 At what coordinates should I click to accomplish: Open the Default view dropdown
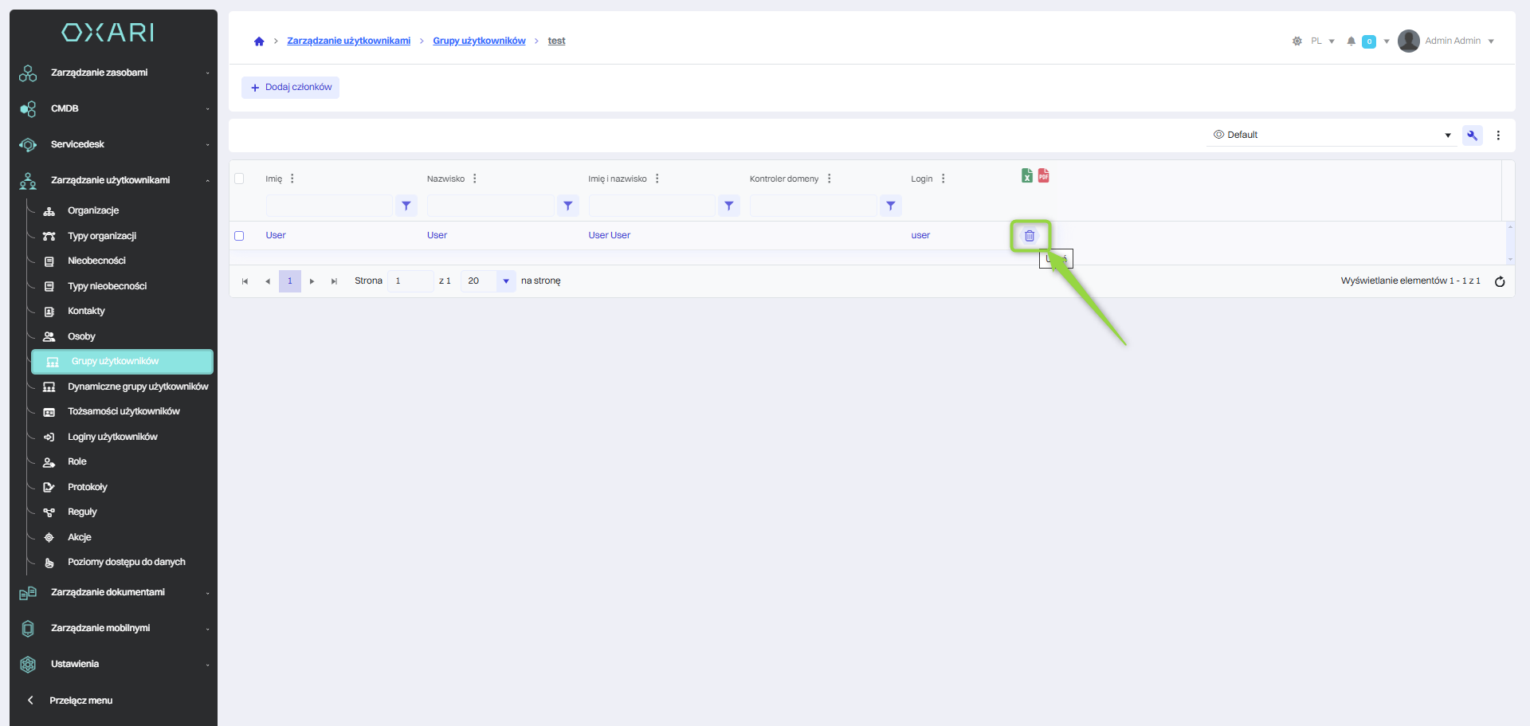[x=1331, y=135]
